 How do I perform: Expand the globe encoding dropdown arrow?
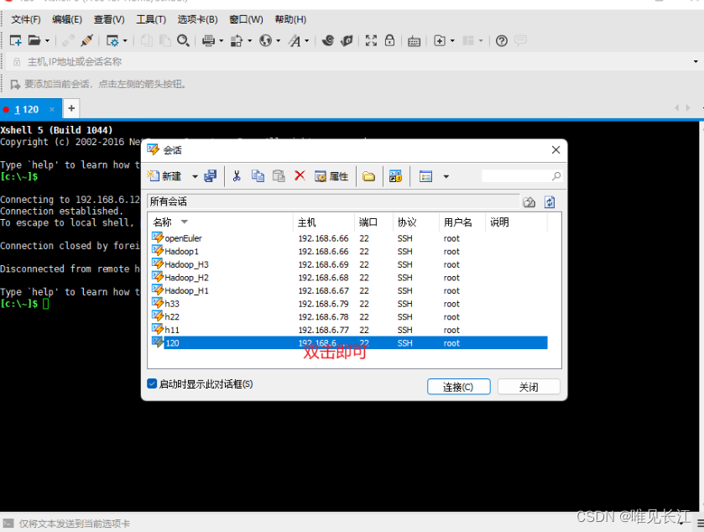click(x=279, y=41)
